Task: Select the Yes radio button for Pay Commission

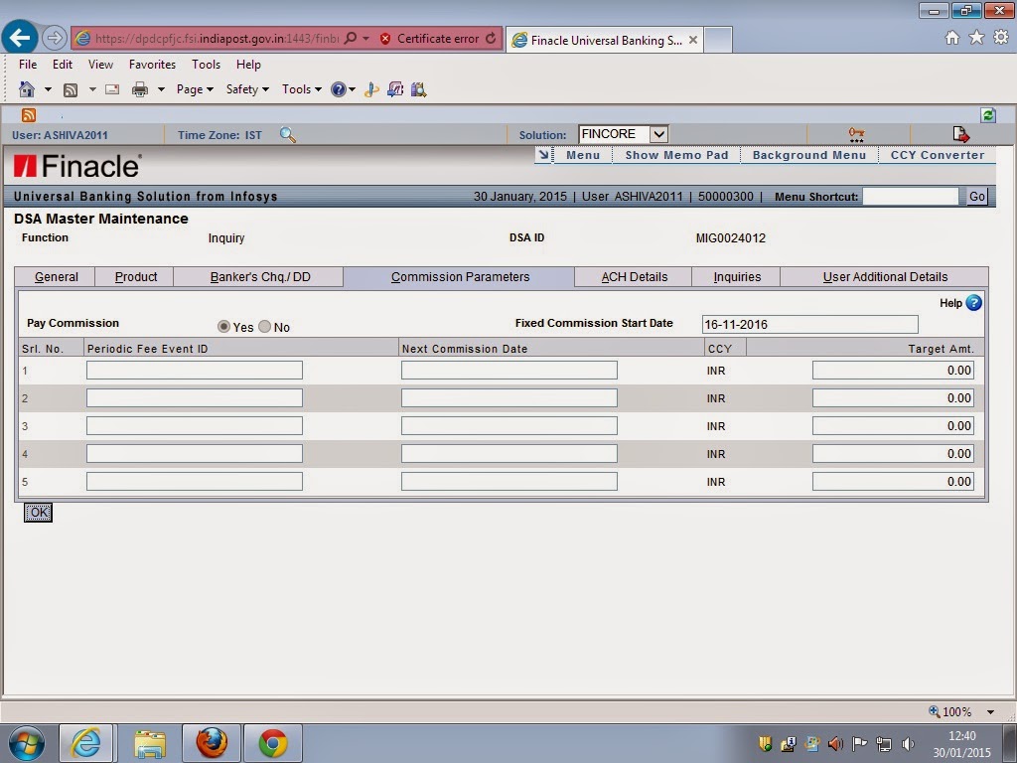Action: (x=226, y=326)
